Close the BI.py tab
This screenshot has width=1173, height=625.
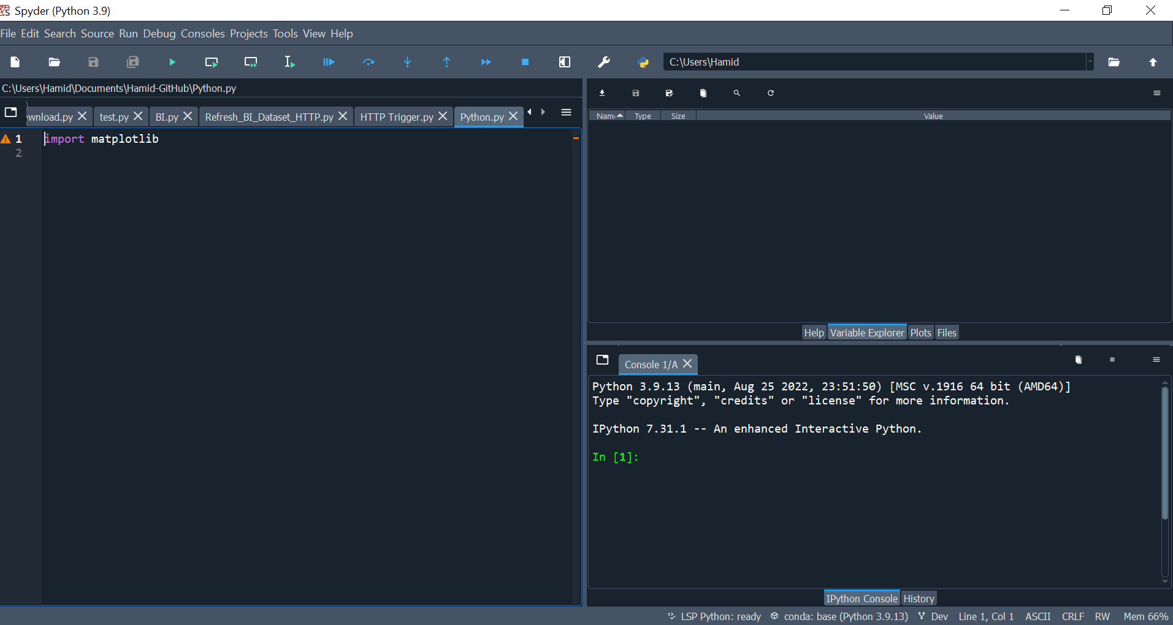(188, 116)
